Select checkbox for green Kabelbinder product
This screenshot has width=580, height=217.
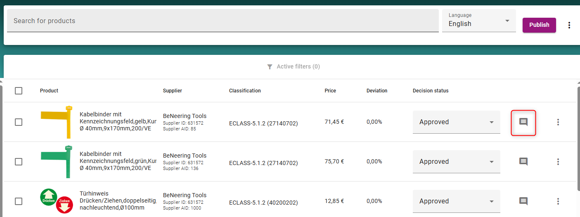pos(19,162)
